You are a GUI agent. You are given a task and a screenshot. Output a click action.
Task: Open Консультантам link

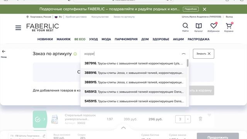100,17
